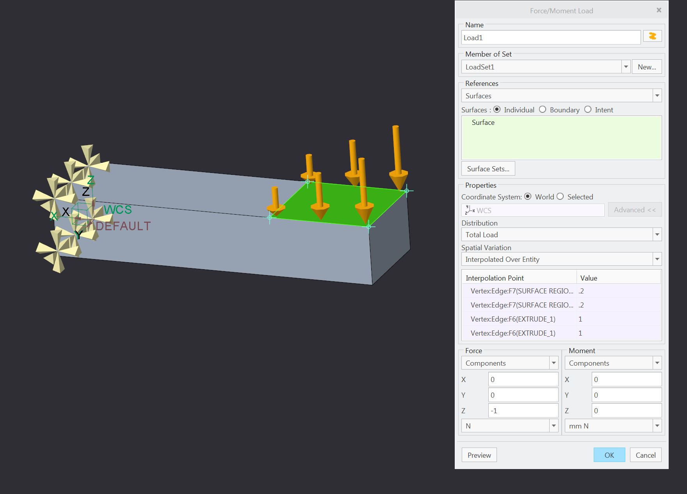
Task: Click the New... button for load sets
Action: [x=647, y=66]
